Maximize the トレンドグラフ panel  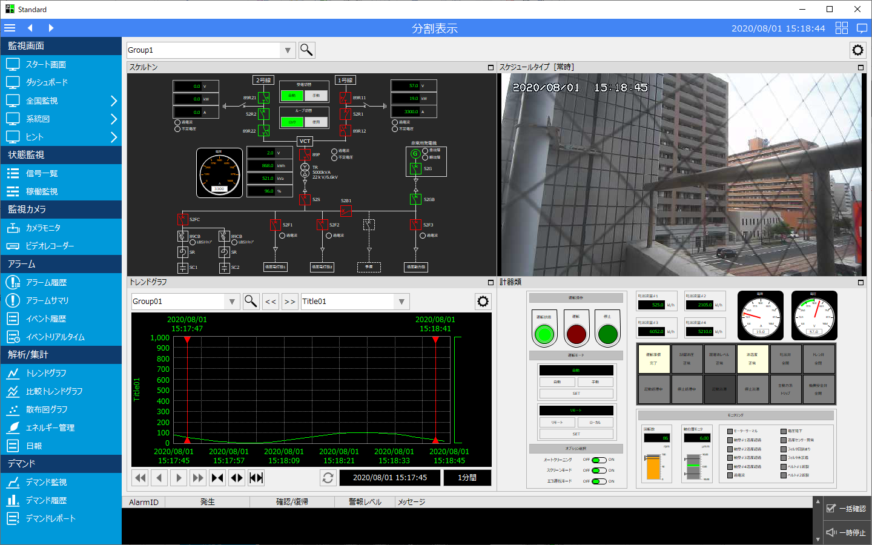click(x=490, y=282)
